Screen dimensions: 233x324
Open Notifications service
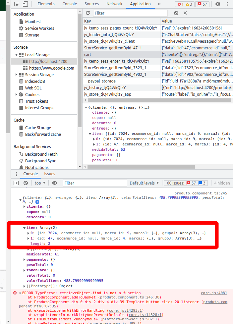(36, 167)
